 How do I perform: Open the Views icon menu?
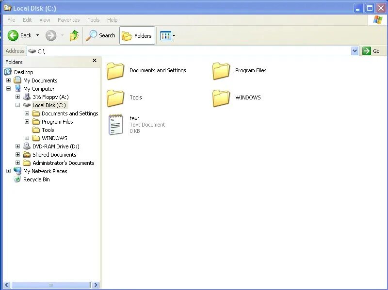coord(165,35)
